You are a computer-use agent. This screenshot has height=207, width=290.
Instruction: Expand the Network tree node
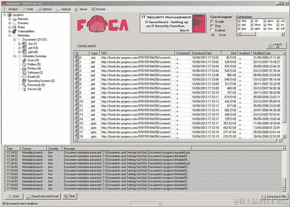(10, 19)
